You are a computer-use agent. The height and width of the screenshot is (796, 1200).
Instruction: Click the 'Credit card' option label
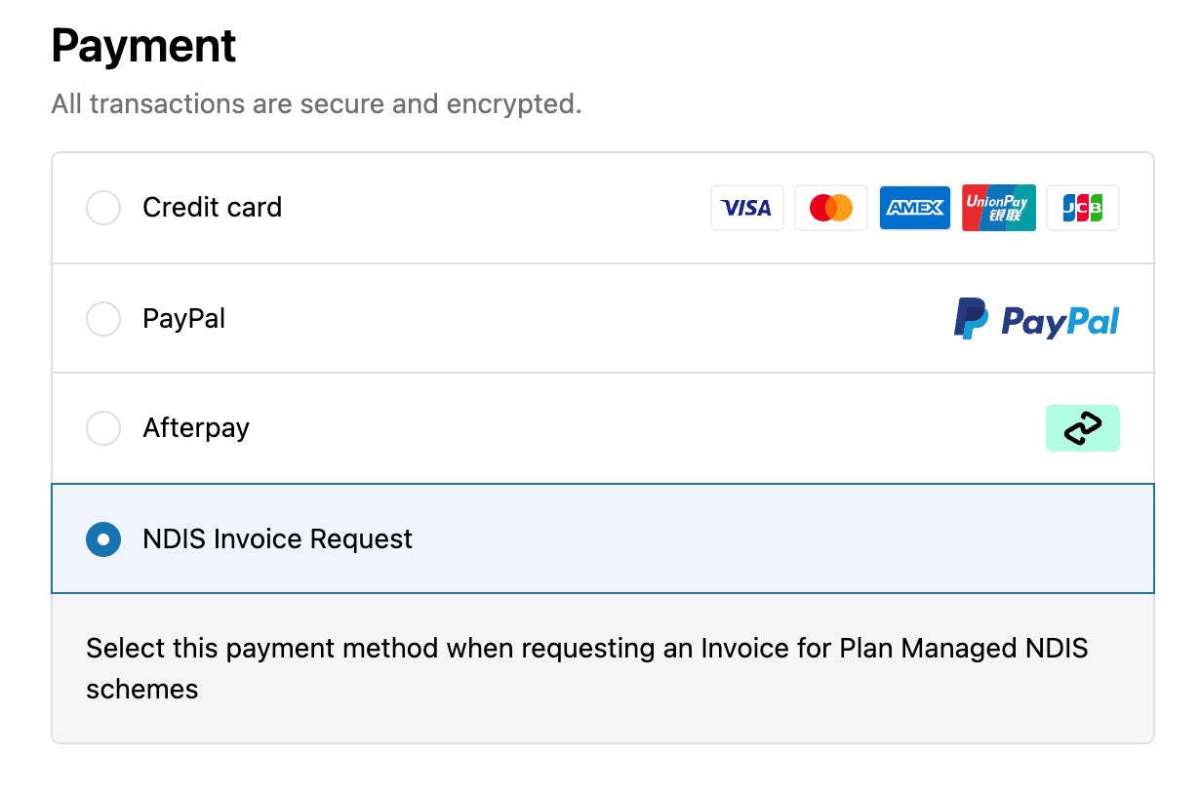pos(212,208)
